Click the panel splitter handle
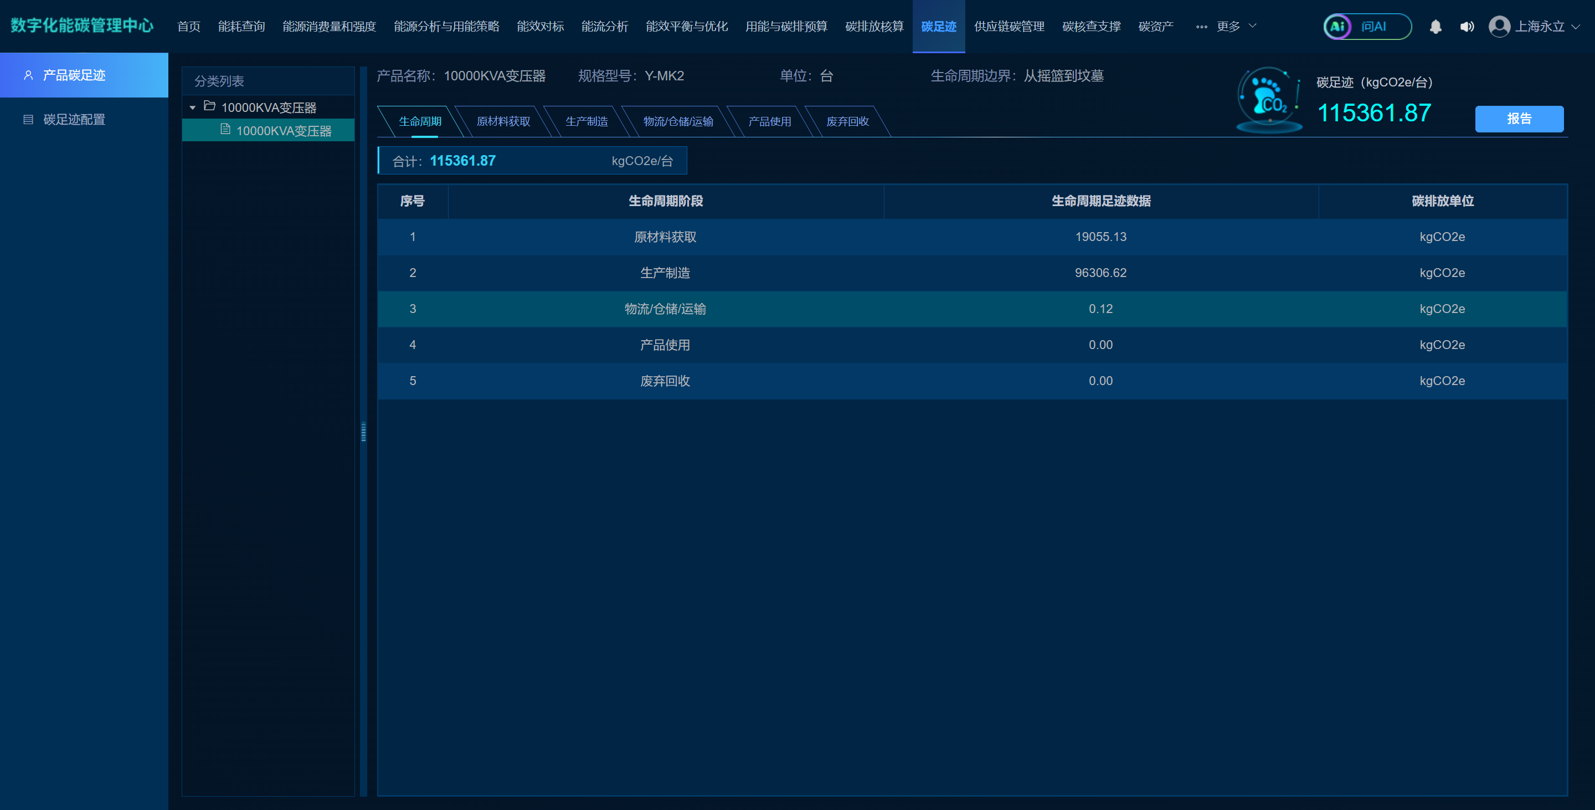1595x810 pixels. click(x=363, y=432)
